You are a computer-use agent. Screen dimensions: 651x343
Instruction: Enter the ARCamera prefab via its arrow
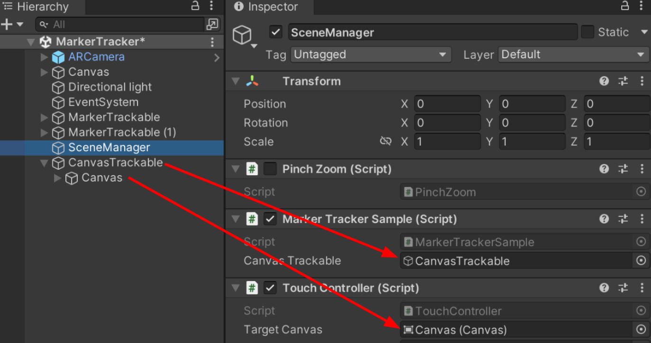coord(217,57)
